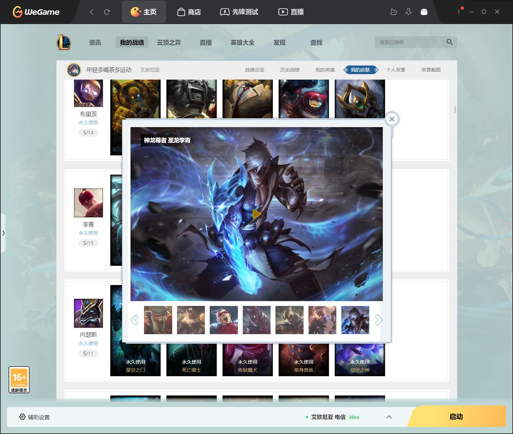Select the 发现 menu item

tap(279, 42)
